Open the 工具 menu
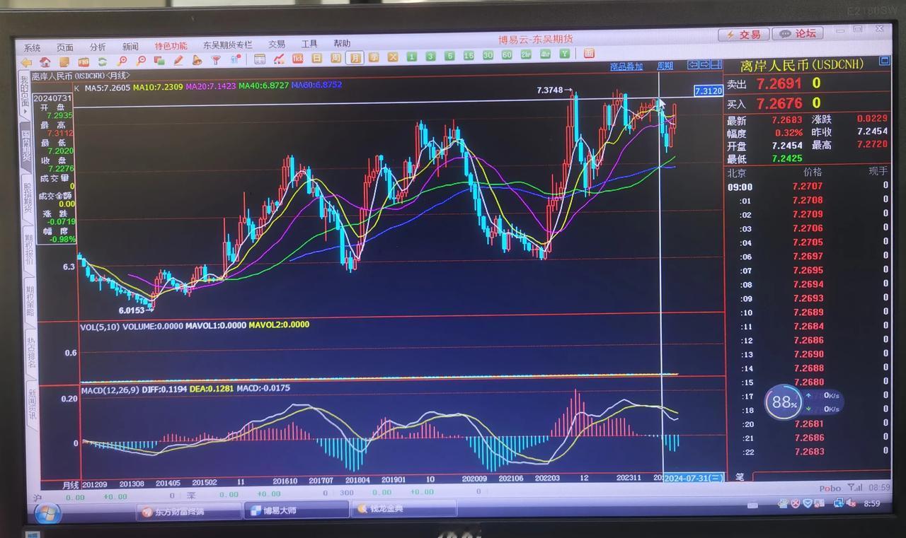This screenshot has width=906, height=538. 309,44
